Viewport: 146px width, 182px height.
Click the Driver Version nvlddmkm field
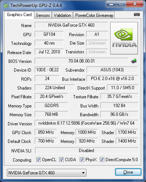pos(87,123)
